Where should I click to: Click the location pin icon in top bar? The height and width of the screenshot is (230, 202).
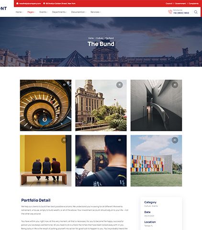pyautogui.click(x=44, y=3)
